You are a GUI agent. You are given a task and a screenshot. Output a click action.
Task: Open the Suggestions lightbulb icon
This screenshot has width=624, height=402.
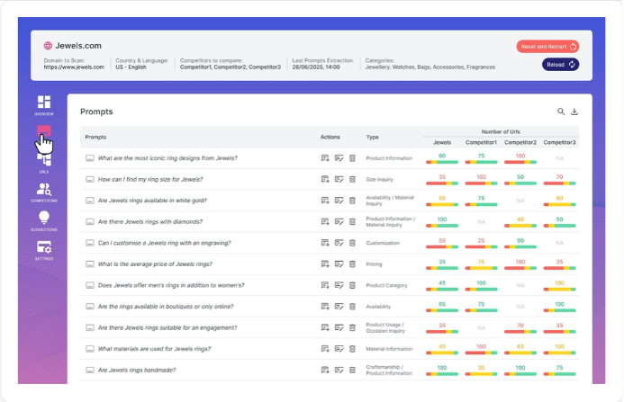[44, 220]
